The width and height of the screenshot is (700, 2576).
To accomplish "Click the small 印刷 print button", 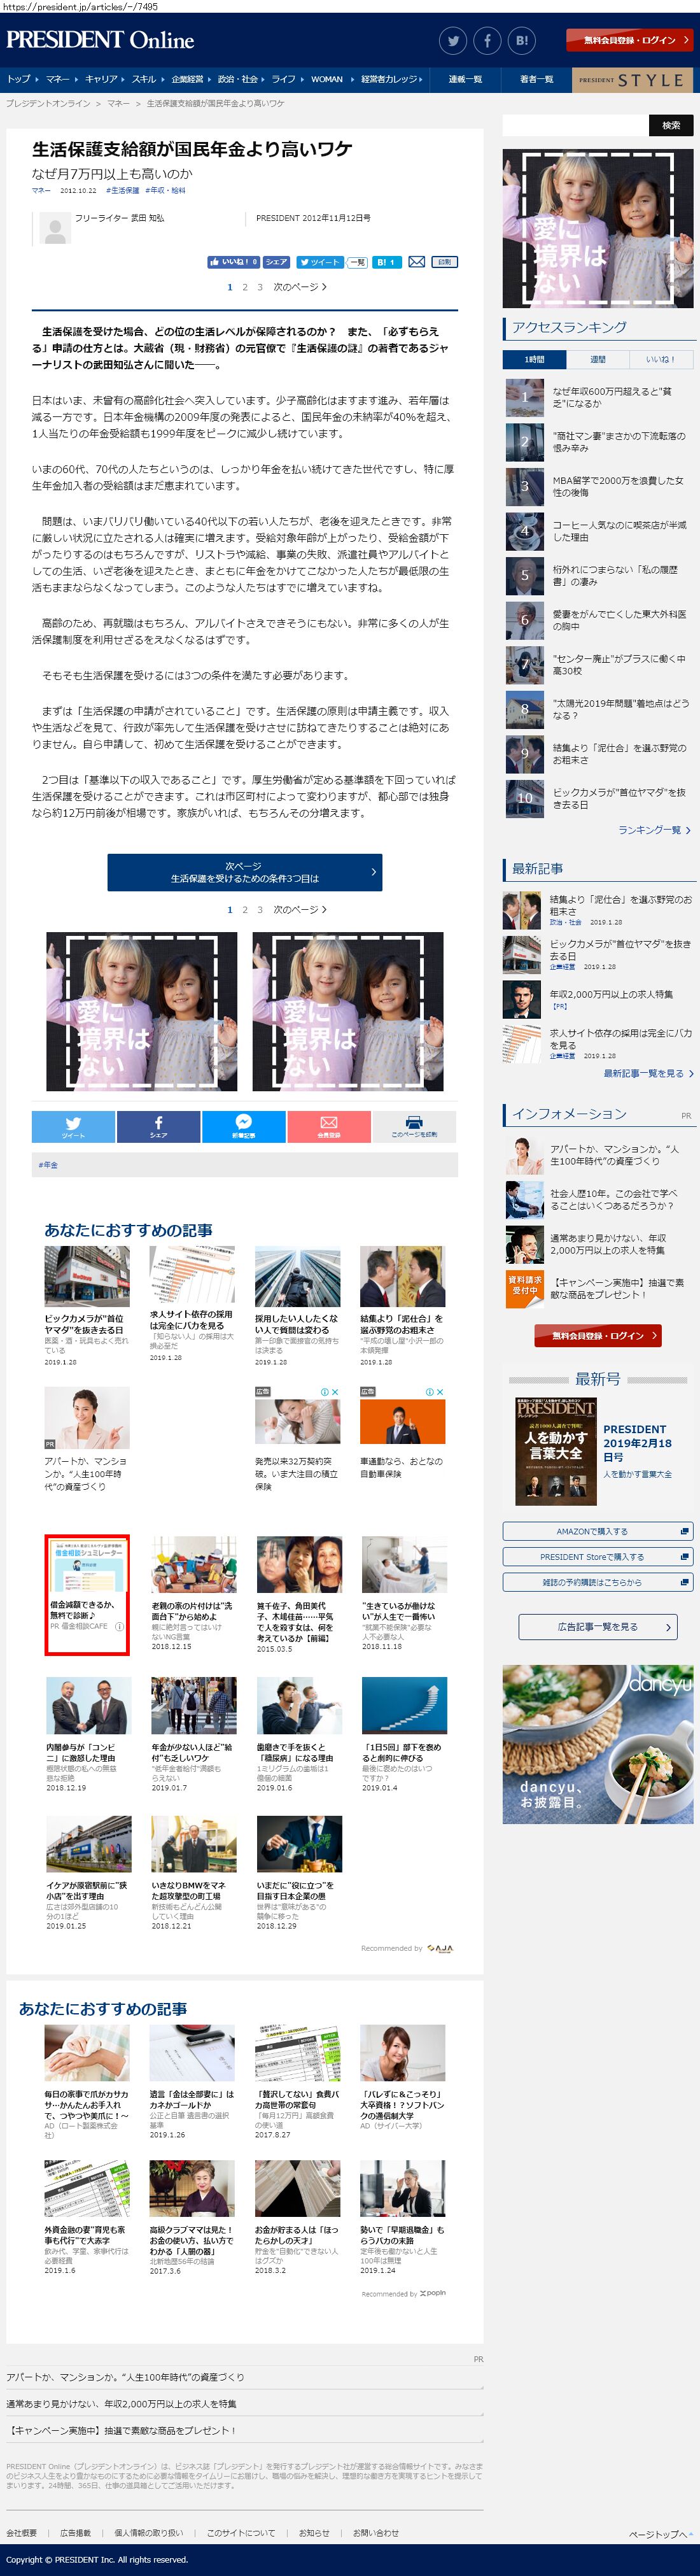I will [x=445, y=262].
